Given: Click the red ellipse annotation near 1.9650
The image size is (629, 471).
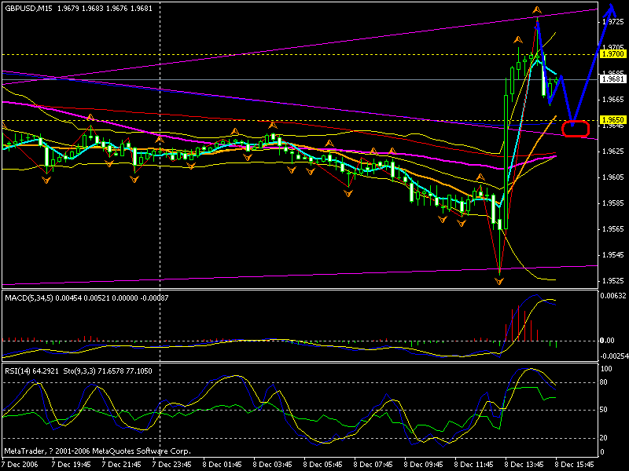Looking at the screenshot, I should pyautogui.click(x=575, y=128).
